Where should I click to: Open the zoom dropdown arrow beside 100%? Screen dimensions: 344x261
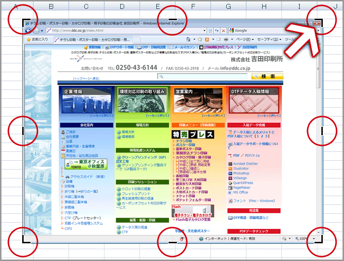tap(314, 239)
